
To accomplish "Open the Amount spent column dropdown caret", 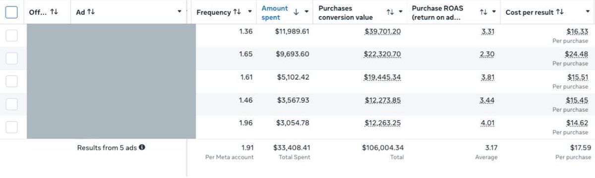I will pyautogui.click(x=307, y=12).
